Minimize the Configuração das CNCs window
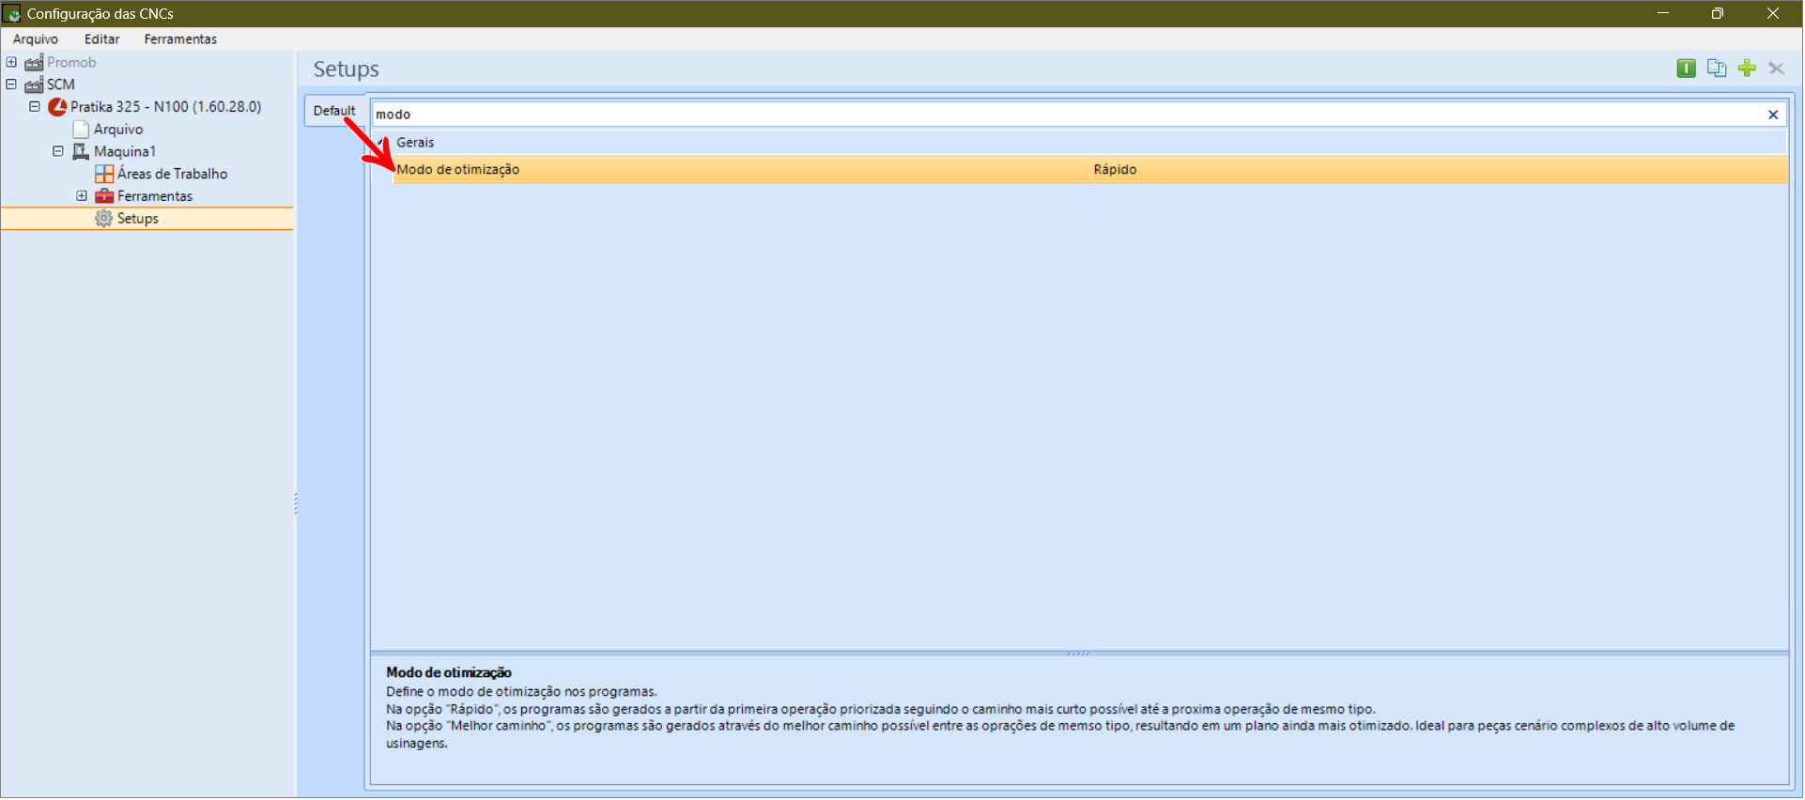This screenshot has width=1805, height=800. point(1663,13)
